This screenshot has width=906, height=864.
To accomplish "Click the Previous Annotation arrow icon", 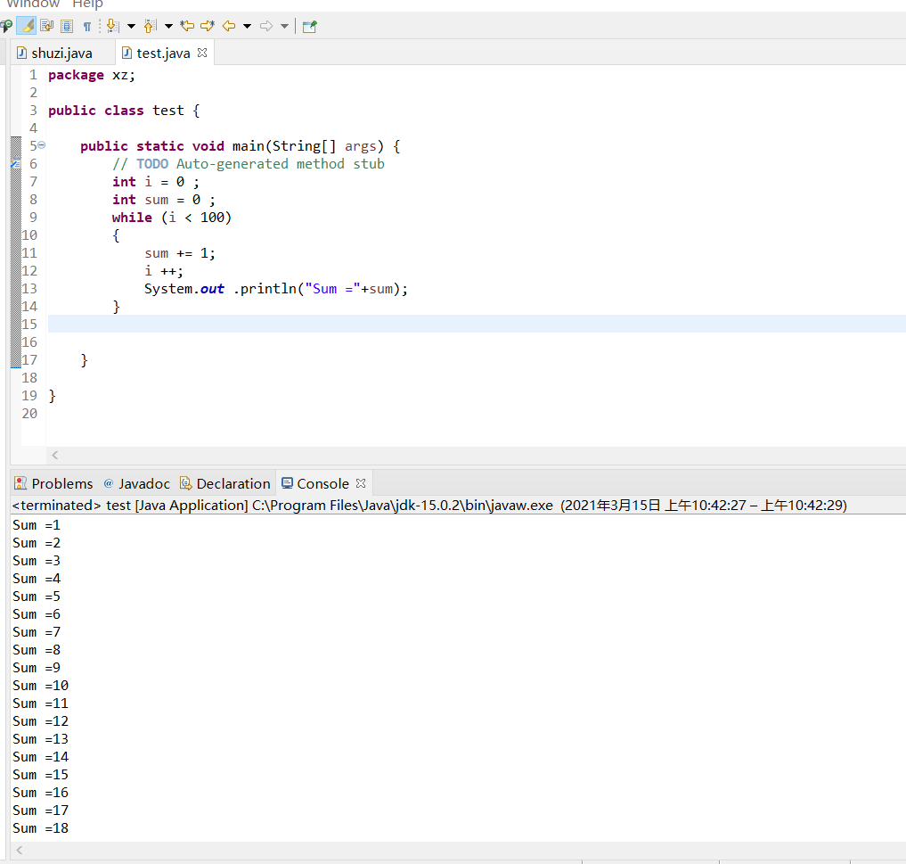I will pyautogui.click(x=151, y=26).
